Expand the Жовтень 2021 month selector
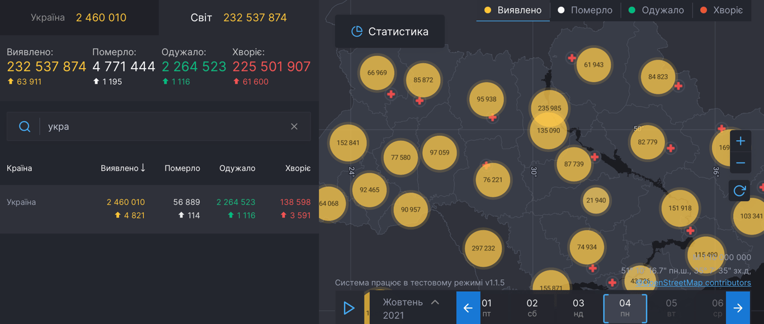Viewport: 764px width, 324px height. point(411,308)
